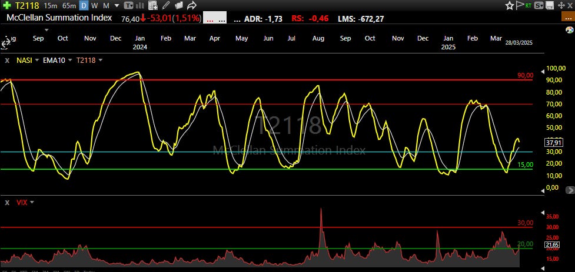Click the bar chart style icon
Image resolution: width=575 pixels, height=272 pixels.
click(x=139, y=5)
